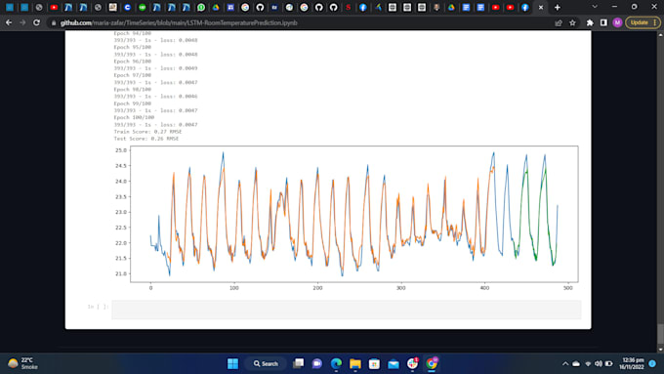Open the tab search dropdown chevron
Viewport: 664px width, 374px height.
point(595,7)
